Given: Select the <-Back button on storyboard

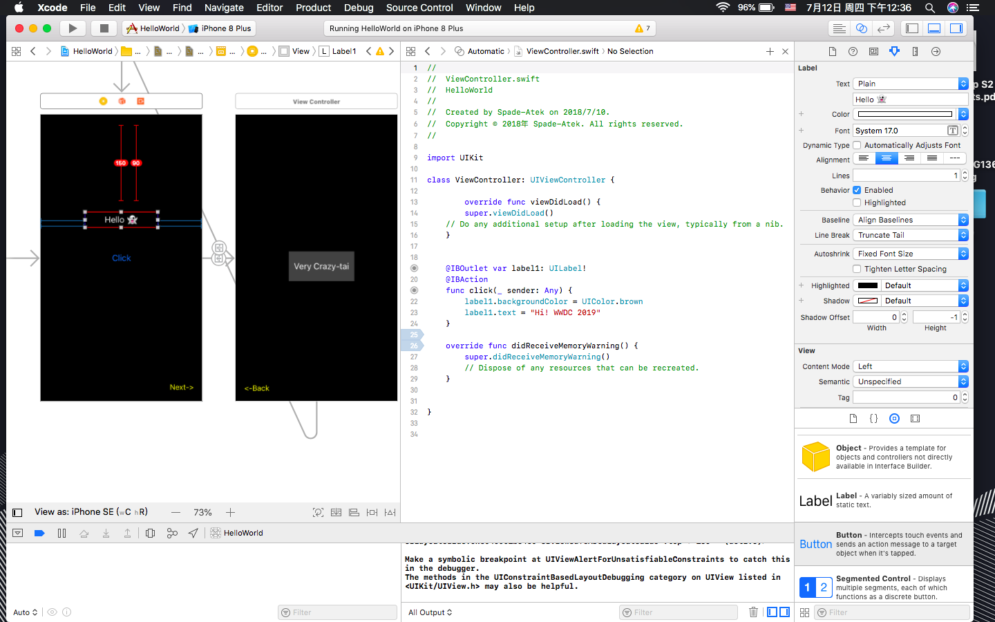Looking at the screenshot, I should click(257, 388).
